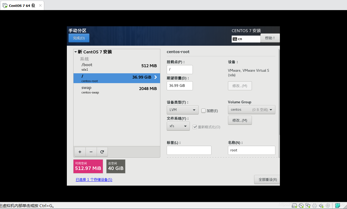Viewport: 347px width, 209px height.
Task: Click the VMware sound card status icon
Action: (321, 205)
